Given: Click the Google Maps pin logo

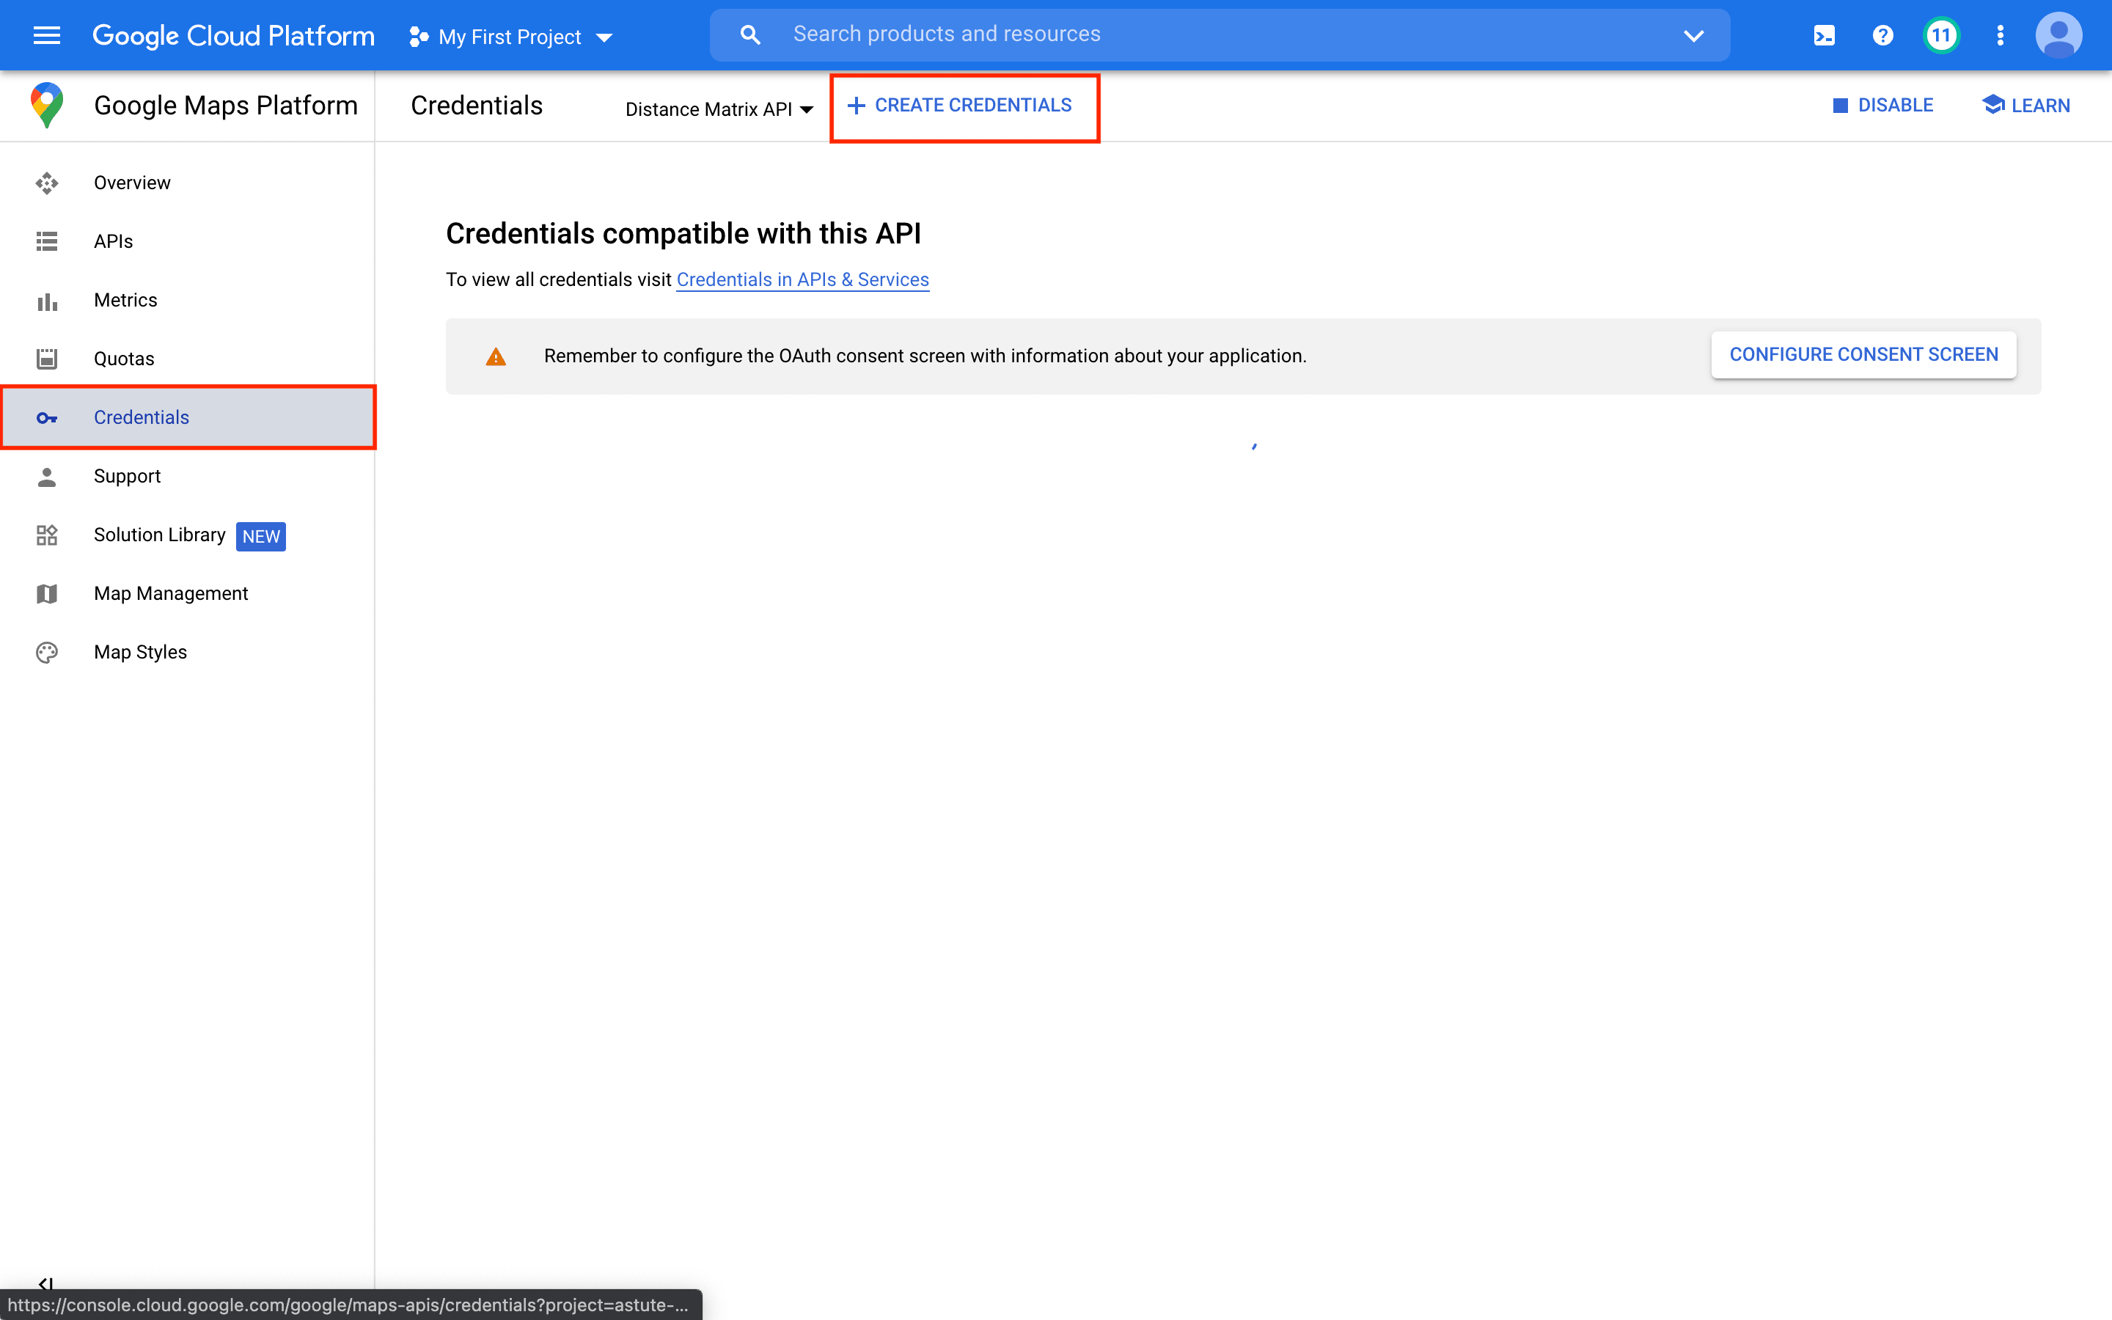Looking at the screenshot, I should 47,106.
